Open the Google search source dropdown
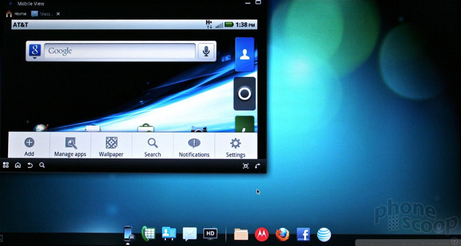Viewport: 461px width, 246px height. (x=35, y=51)
